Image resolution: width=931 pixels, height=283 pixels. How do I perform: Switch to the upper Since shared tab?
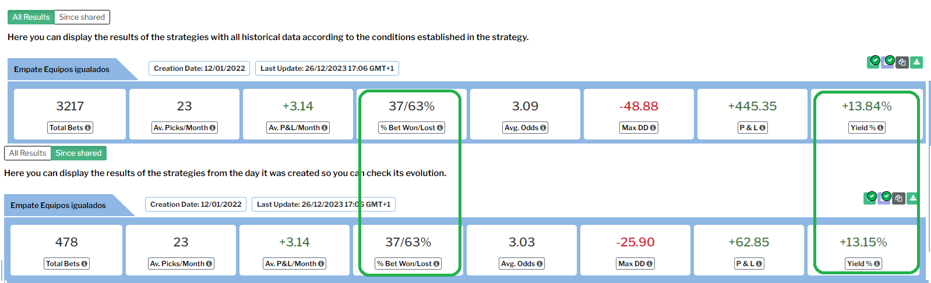[82, 17]
